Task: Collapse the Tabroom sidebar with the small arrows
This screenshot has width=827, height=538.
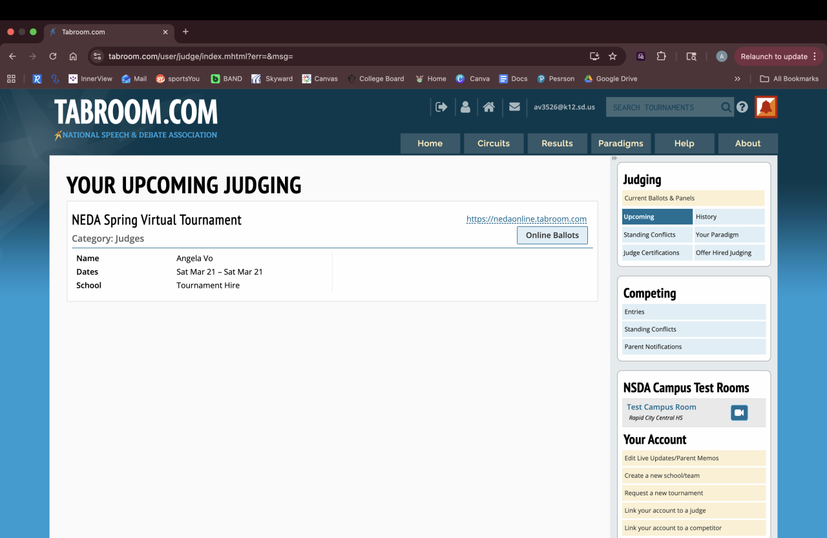Action: [614, 158]
